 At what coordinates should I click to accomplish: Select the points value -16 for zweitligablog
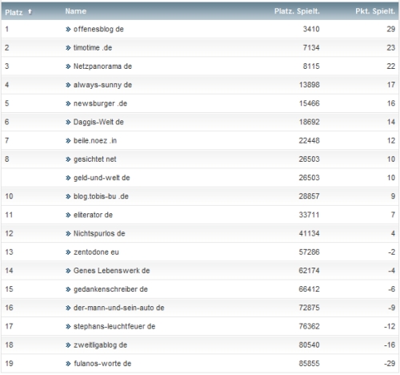[x=390, y=345]
